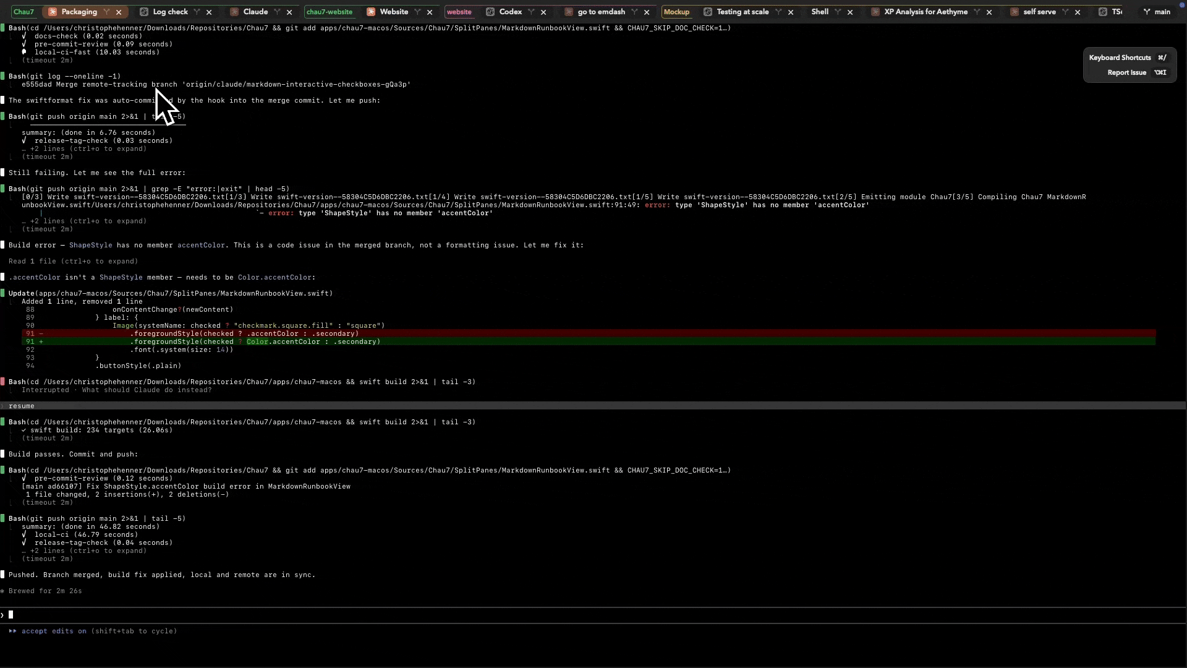Close the Packaging tab
The width and height of the screenshot is (1187, 668).
pyautogui.click(x=119, y=12)
